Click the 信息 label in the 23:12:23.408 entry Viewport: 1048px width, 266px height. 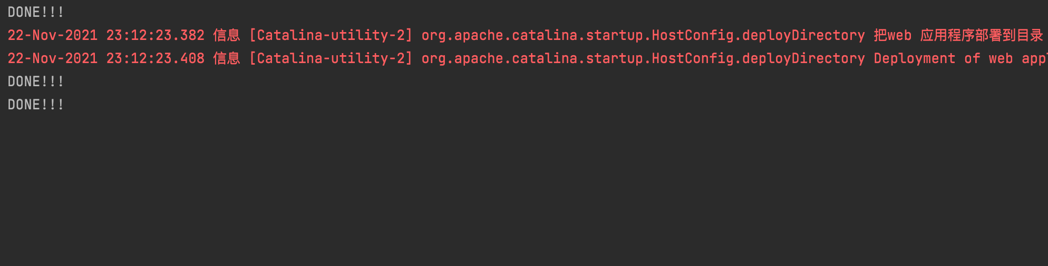[227, 58]
